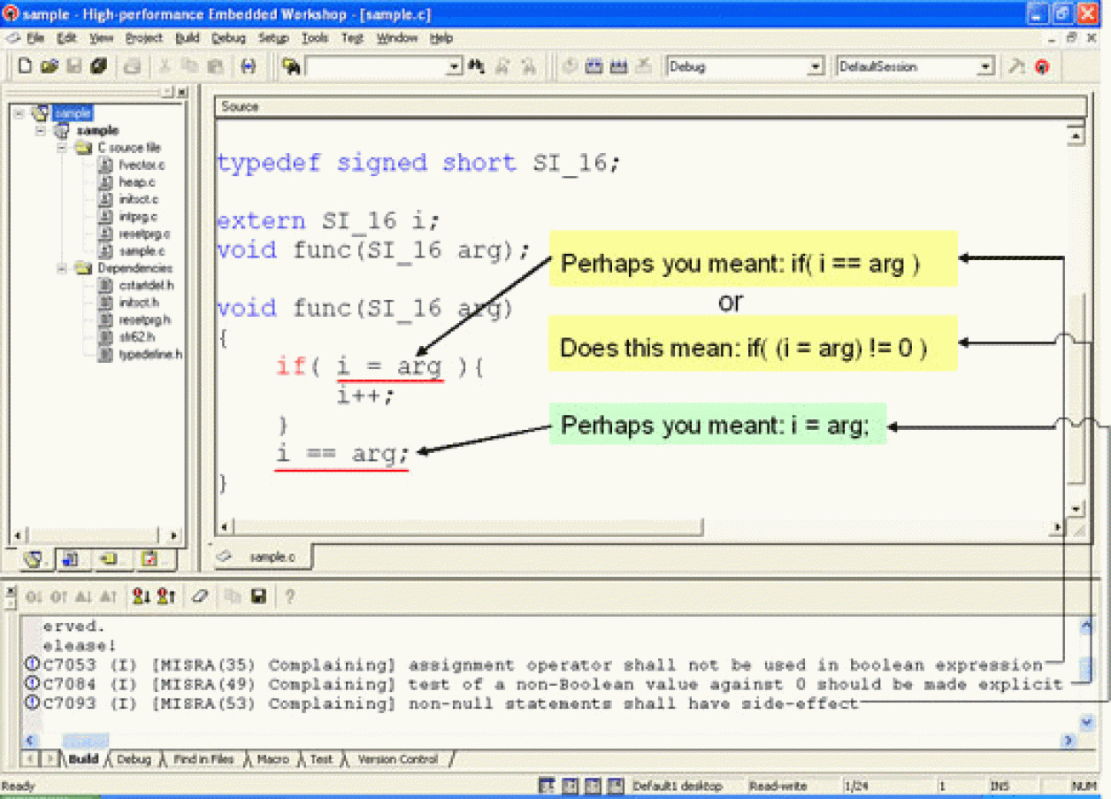Select the Find in Files binoculars icon

[477, 66]
